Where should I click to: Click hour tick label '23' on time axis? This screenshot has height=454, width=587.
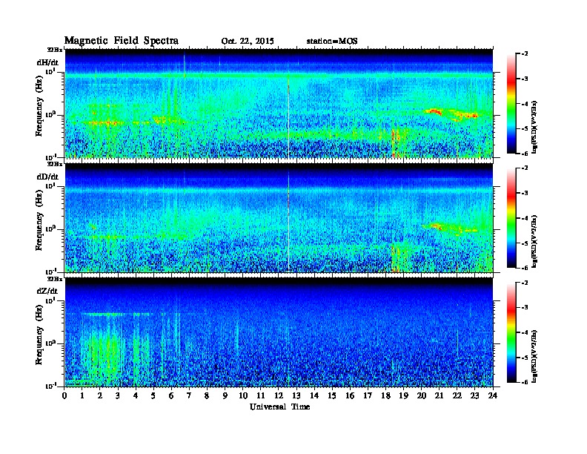pyautogui.click(x=474, y=395)
